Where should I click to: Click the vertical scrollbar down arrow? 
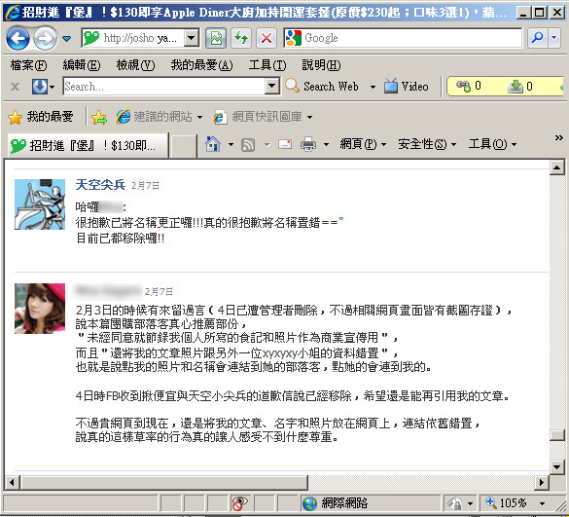click(556, 467)
